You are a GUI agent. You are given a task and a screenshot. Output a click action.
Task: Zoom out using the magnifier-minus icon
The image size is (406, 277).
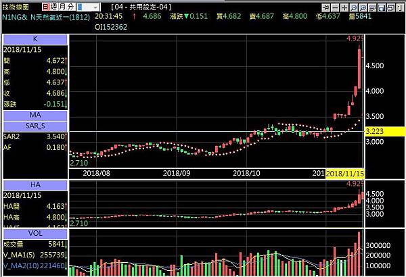point(354,7)
